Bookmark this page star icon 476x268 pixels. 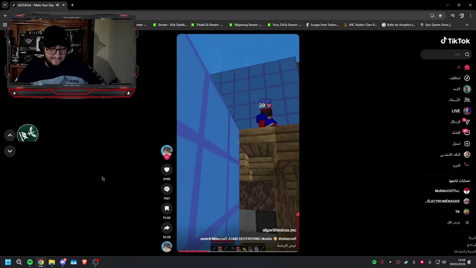click(x=440, y=16)
